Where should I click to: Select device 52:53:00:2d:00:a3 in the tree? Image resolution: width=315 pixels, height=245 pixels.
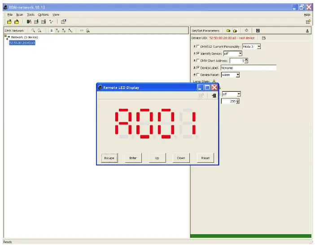[x=22, y=43]
